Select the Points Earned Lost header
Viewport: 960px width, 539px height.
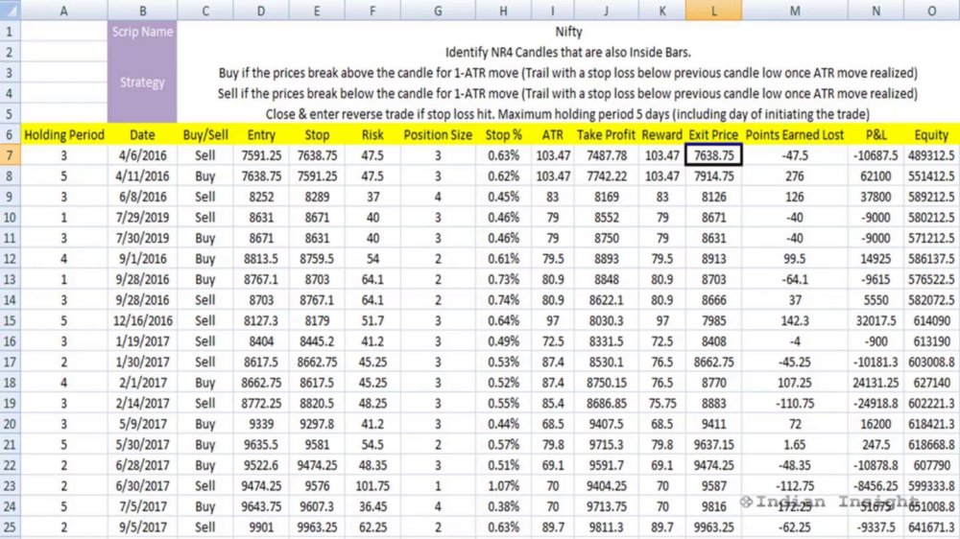tap(795, 134)
